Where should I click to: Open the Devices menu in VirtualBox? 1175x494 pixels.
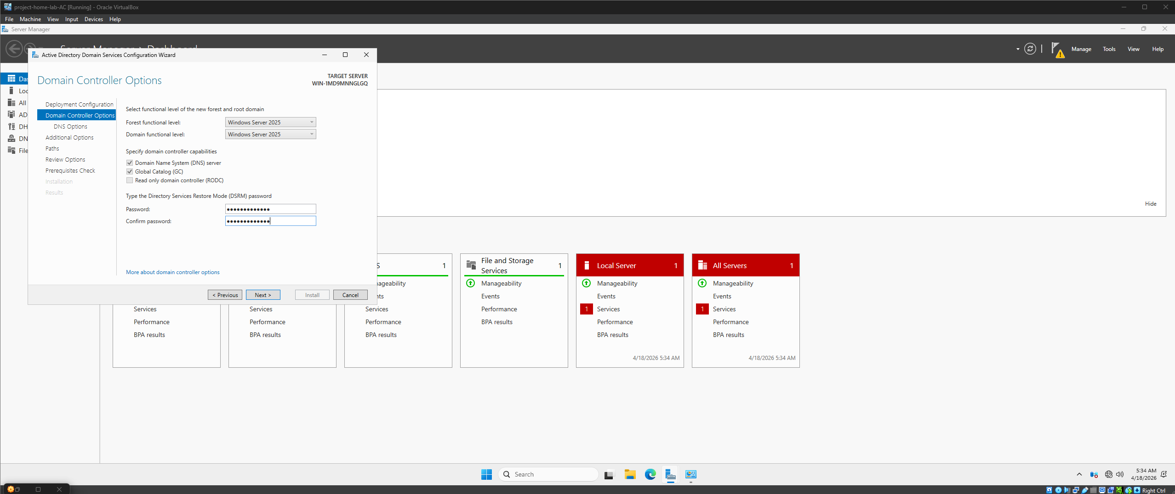coord(94,19)
